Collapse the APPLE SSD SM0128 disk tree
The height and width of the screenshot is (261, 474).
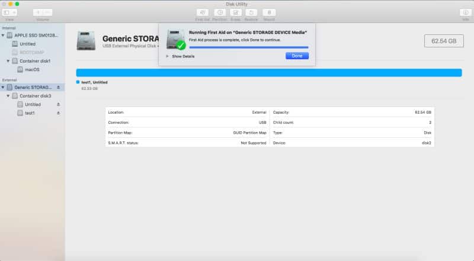3,36
